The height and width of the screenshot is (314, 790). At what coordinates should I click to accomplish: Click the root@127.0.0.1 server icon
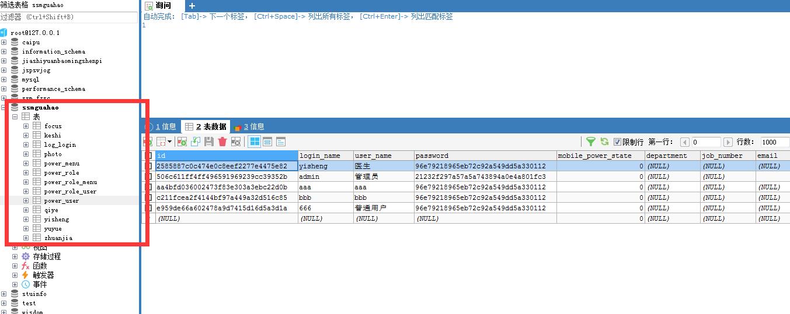4,33
